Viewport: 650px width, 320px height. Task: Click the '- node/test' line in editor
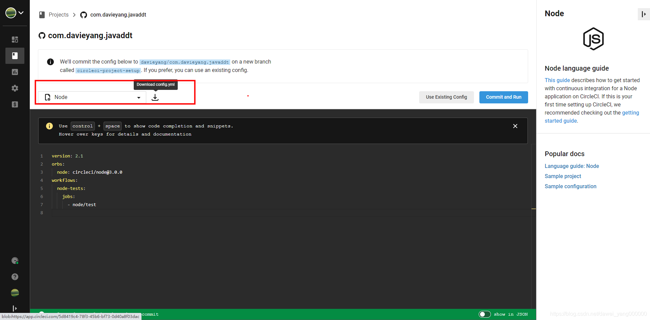click(x=82, y=204)
